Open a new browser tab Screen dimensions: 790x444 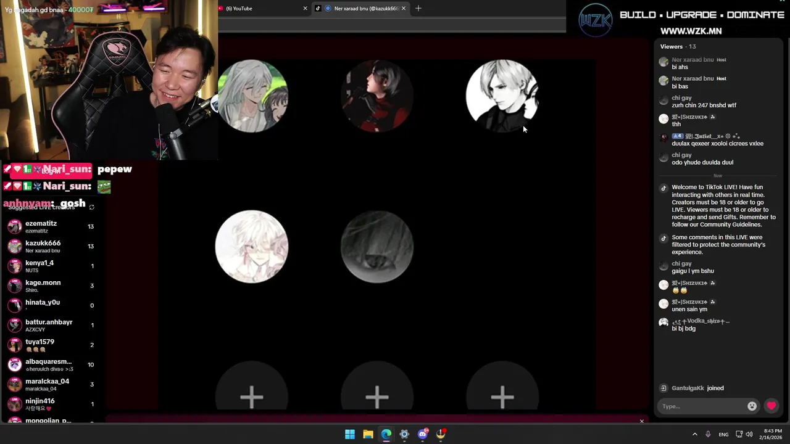pos(418,9)
